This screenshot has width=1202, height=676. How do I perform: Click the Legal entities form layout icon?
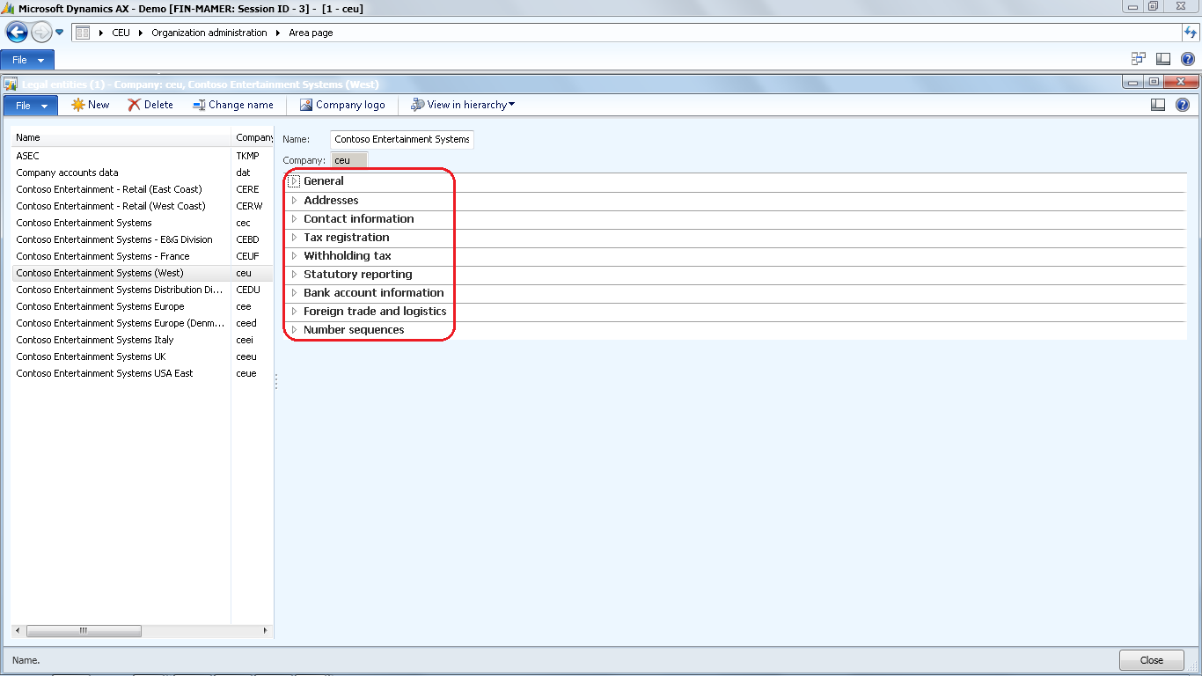pos(1158,105)
